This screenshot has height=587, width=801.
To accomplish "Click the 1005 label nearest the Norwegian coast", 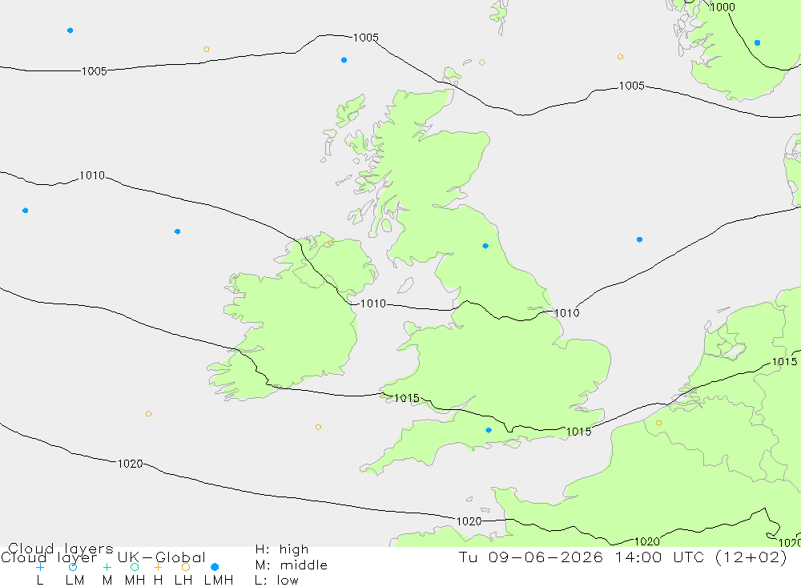I will (632, 86).
